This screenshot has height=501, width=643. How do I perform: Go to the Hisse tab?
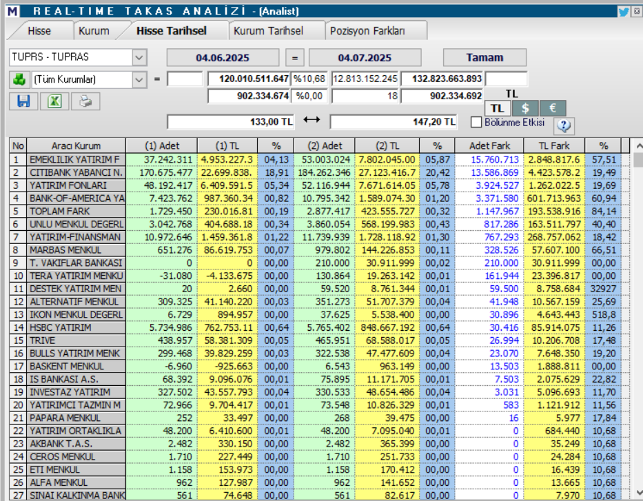click(39, 31)
